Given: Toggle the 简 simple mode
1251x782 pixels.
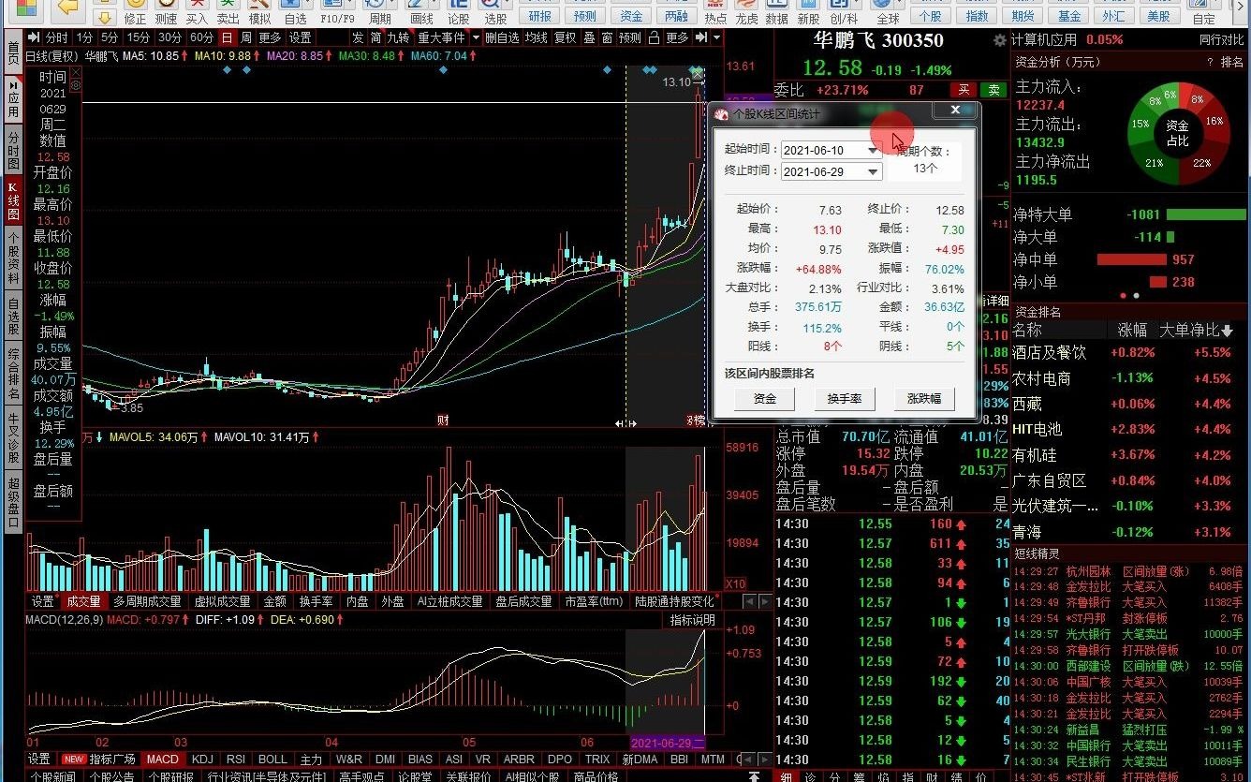Looking at the screenshot, I should pyautogui.click(x=375, y=37).
